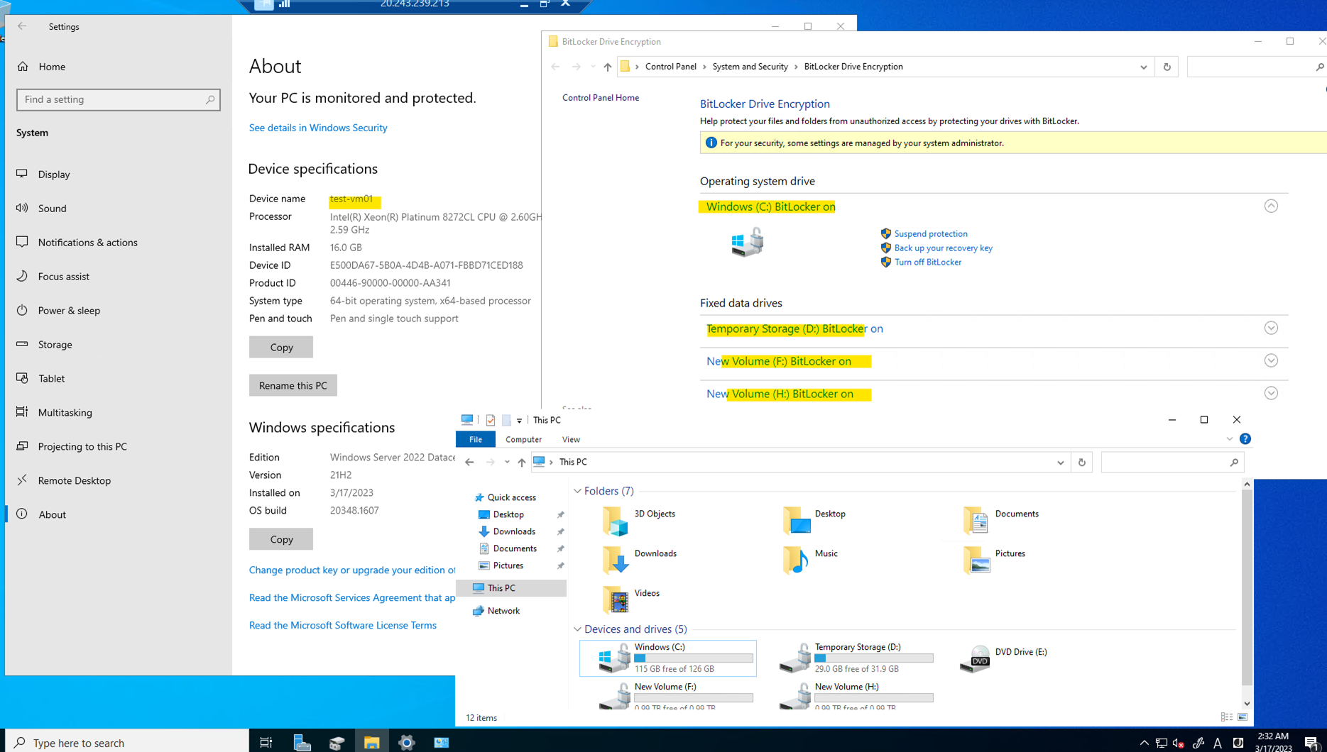Open the Computer ribbon tab
The image size is (1327, 752).
point(523,439)
